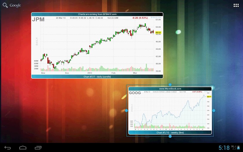Screen dimensions: 243x152
Task: Click top resize handle of GOOG widget
Action: click(170, 85)
